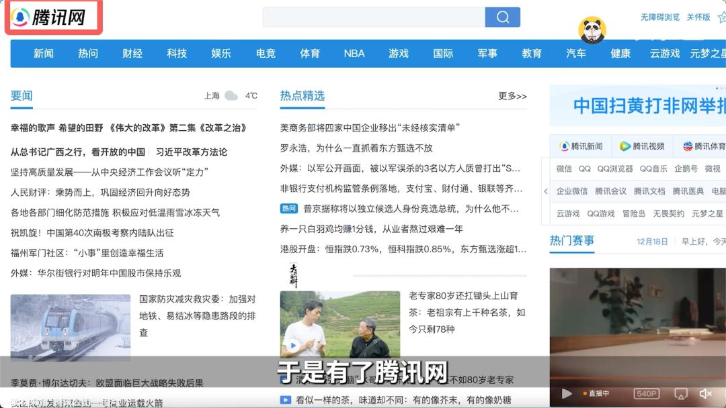
Task: Open 老专家80岁还扛锄头上山育茶 article title
Action: click(467, 312)
